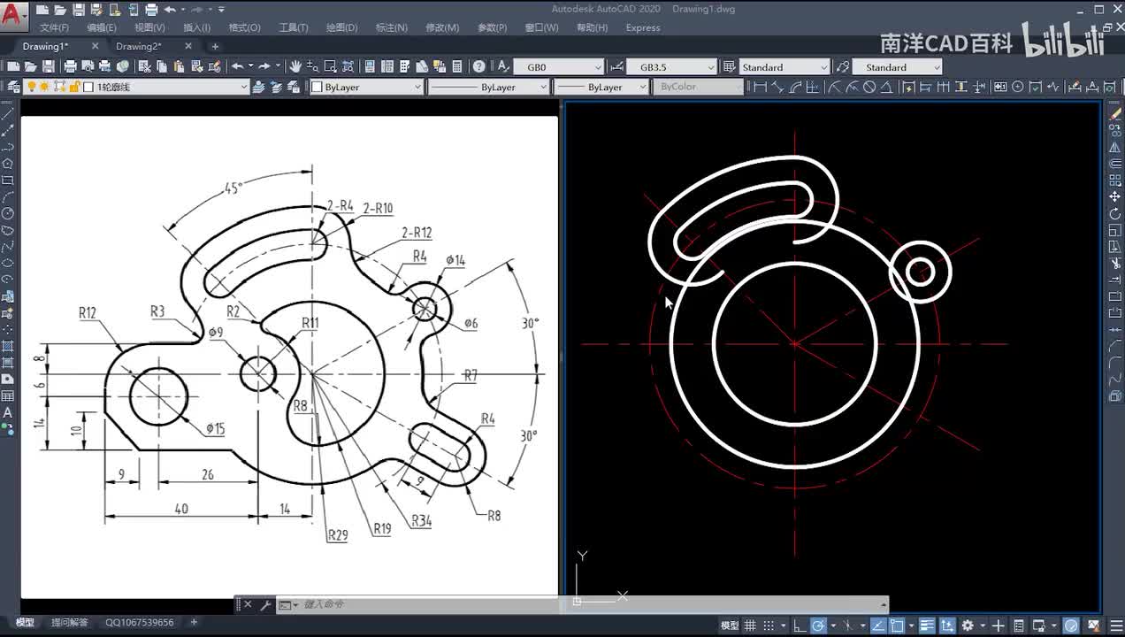This screenshot has height=637, width=1125.
Task: Select the Diameter dimension tool
Action: (x=869, y=87)
